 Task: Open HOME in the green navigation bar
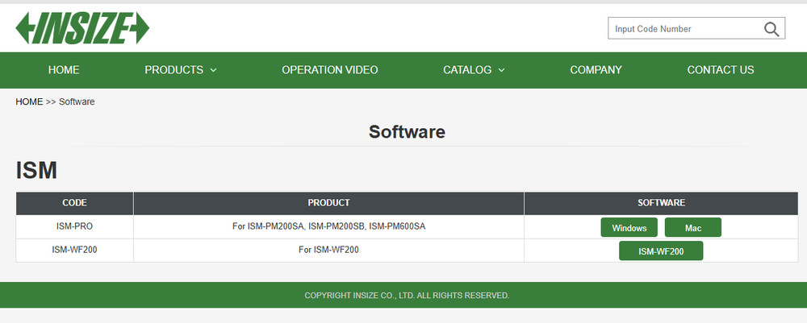(x=64, y=70)
